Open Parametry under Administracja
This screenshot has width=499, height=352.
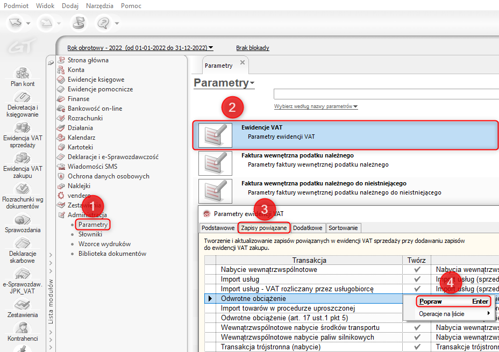point(93,225)
